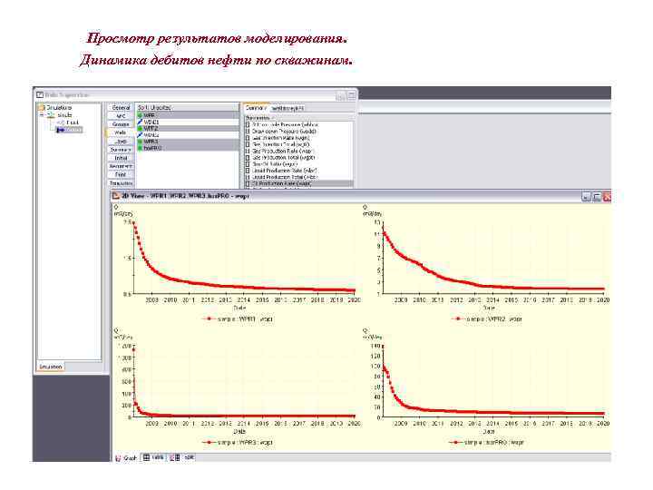Click green producer icon beside WPR3

(x=140, y=142)
